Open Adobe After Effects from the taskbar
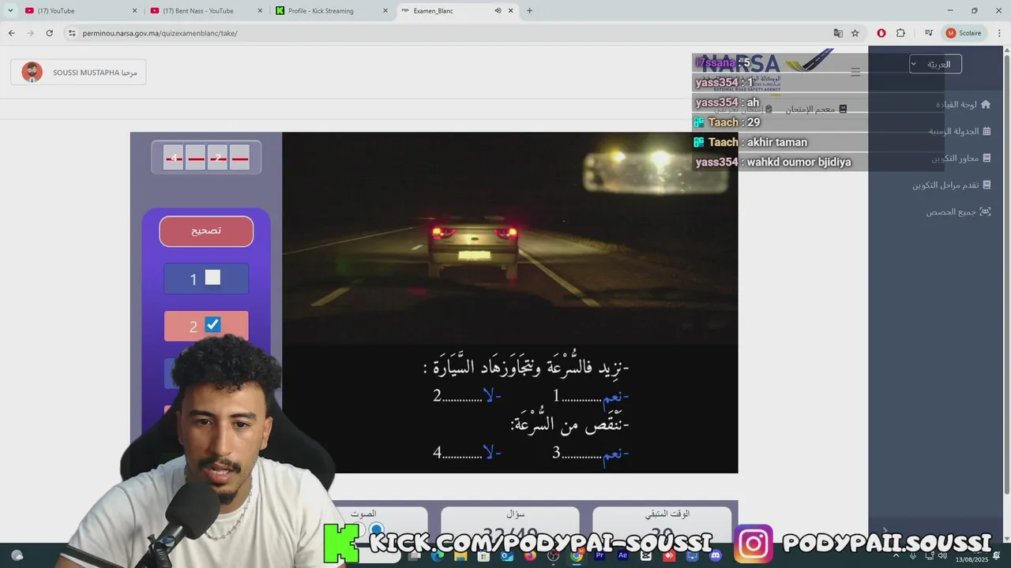This screenshot has width=1011, height=568. (622, 555)
